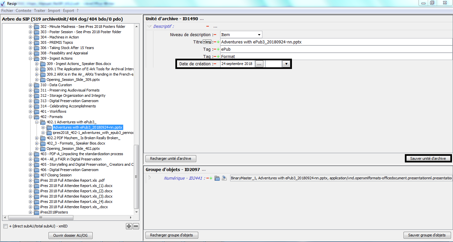Click the Sauver unité d'archive button
Viewport: 453px width, 242px height.
point(428,158)
